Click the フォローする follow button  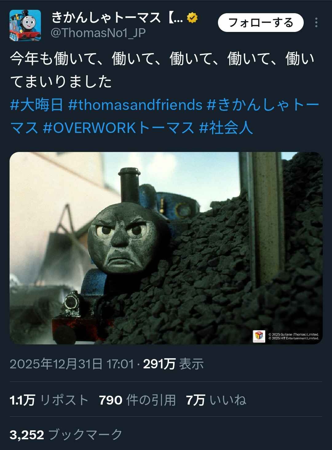point(261,23)
